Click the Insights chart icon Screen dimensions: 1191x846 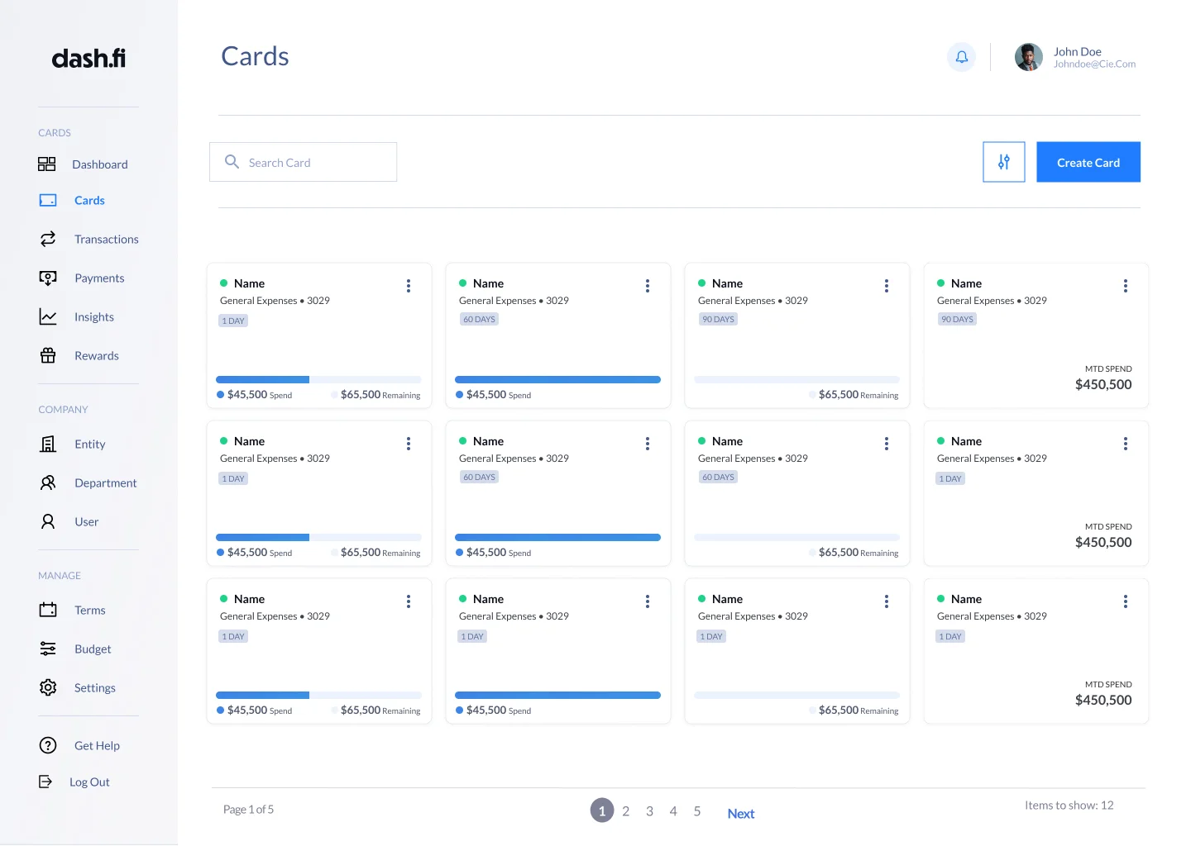tap(48, 316)
